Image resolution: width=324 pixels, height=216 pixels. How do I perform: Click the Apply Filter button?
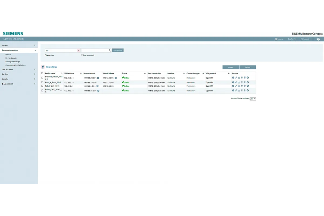(x=118, y=50)
